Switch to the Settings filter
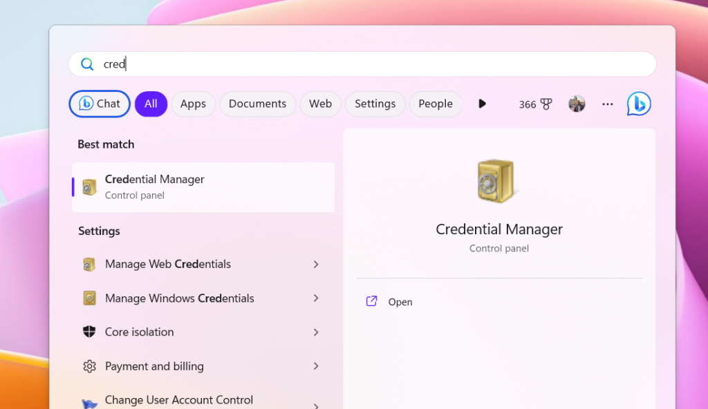This screenshot has height=409, width=708. (375, 104)
